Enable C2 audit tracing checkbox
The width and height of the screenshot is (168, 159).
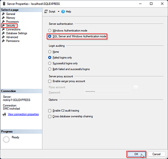(50, 111)
